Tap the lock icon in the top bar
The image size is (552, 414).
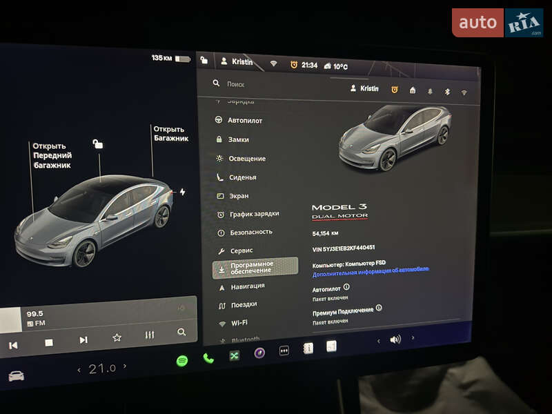tap(203, 61)
